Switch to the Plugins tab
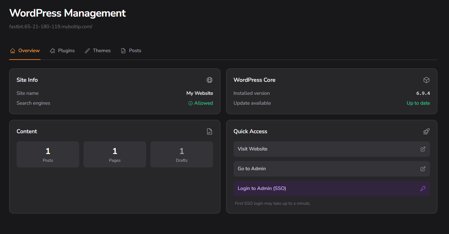Image resolution: width=449 pixels, height=234 pixels. click(x=62, y=51)
